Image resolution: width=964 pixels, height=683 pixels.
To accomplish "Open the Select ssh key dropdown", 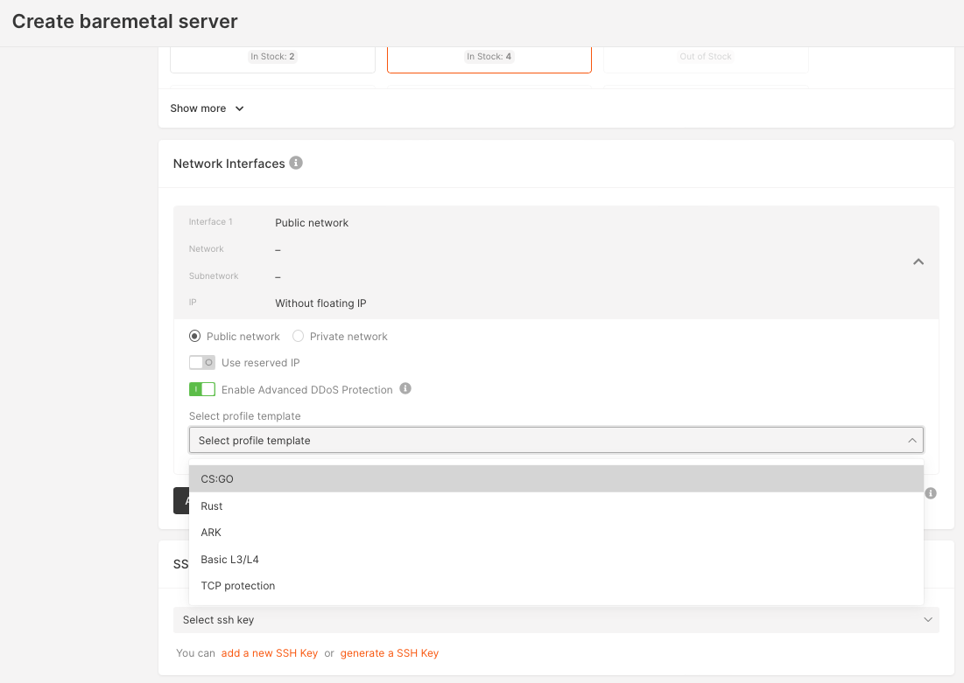I will click(555, 619).
